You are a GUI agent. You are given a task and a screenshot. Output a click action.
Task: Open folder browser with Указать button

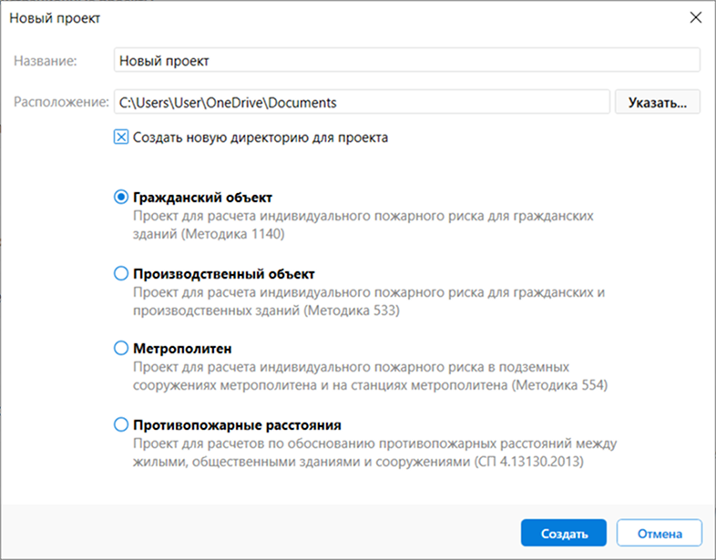click(657, 102)
